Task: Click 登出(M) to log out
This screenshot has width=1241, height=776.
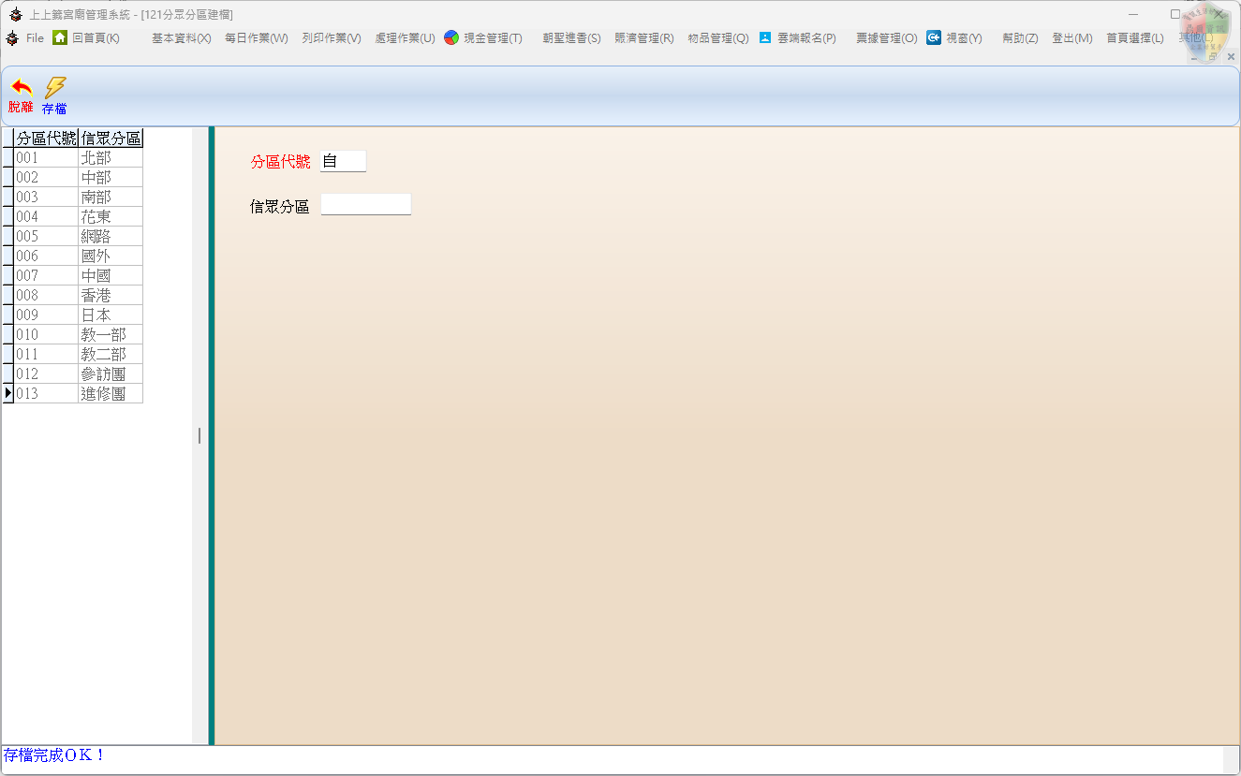Action: coord(1071,38)
